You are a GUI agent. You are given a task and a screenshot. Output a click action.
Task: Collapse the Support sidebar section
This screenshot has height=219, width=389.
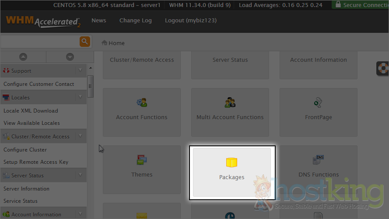click(x=80, y=71)
